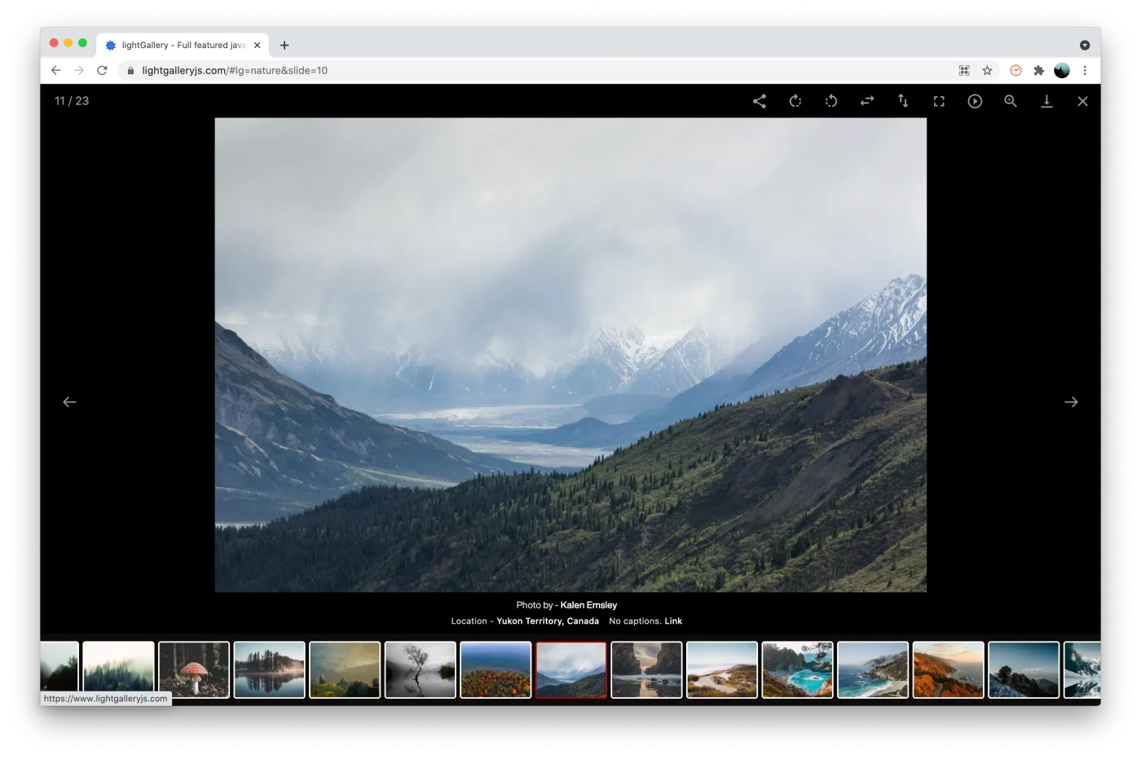This screenshot has width=1141, height=759.
Task: Flip the image horizontally
Action: click(866, 101)
